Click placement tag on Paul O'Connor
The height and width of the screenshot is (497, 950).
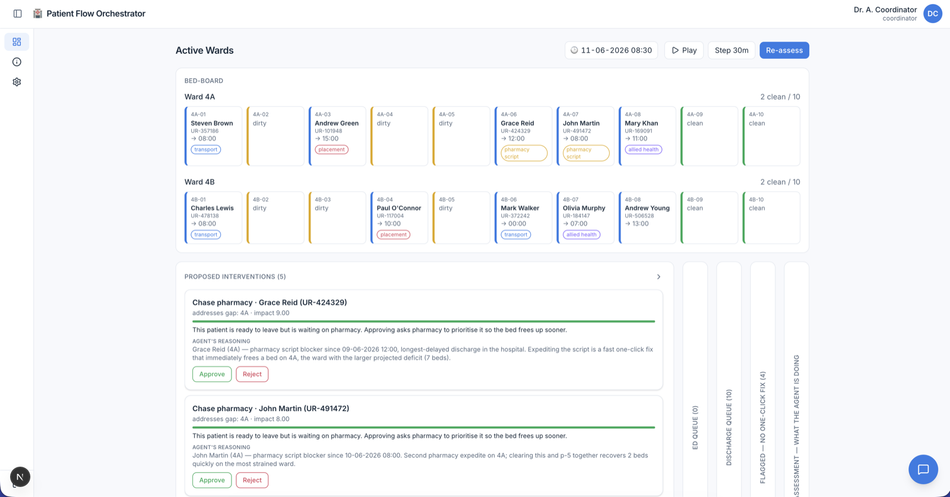pos(394,235)
